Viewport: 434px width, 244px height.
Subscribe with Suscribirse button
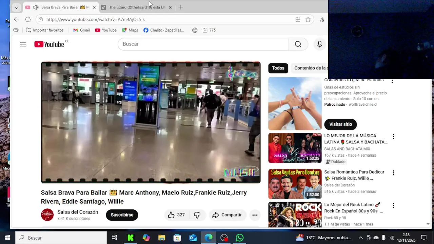point(122,215)
